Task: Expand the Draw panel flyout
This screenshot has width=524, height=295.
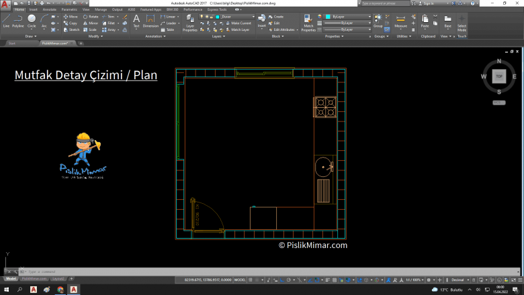Action: (x=31, y=36)
